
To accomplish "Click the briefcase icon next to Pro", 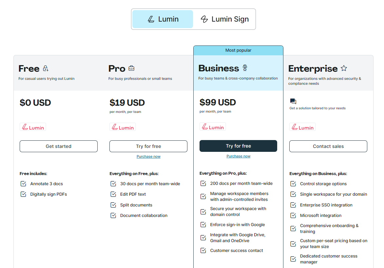I will (x=131, y=68).
